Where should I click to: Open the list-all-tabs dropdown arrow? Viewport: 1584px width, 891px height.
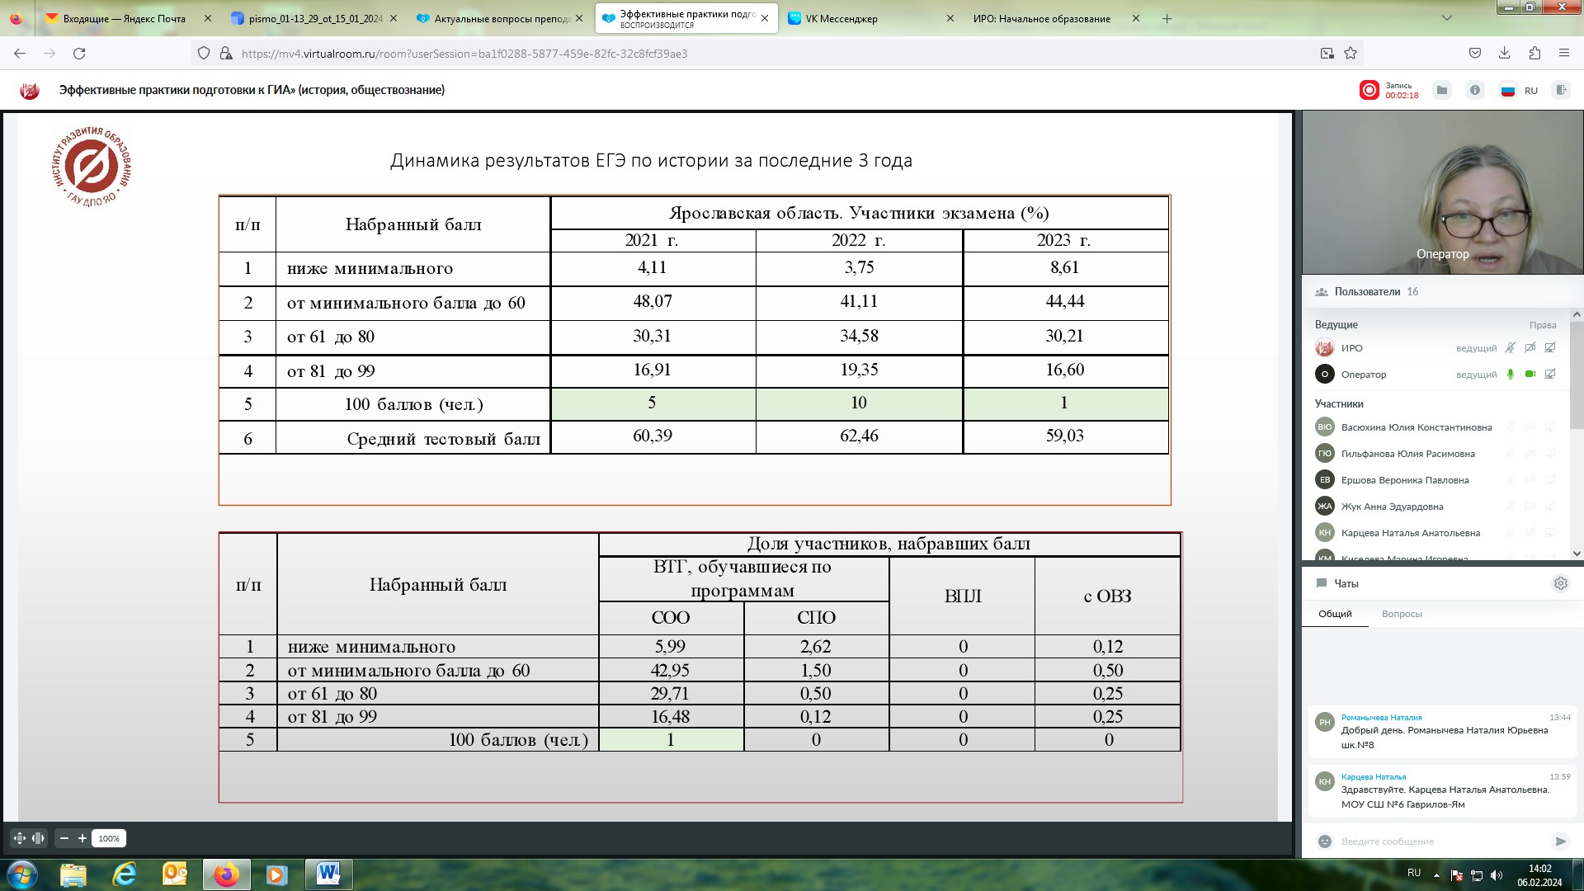pos(1446,18)
